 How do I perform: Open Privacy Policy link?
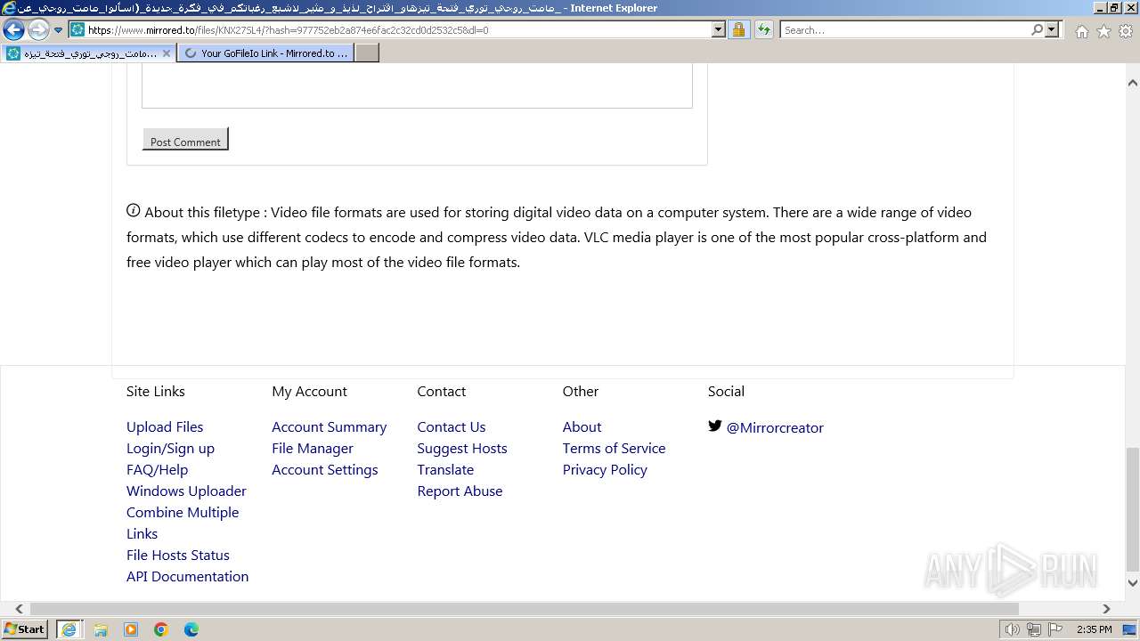[x=605, y=470]
